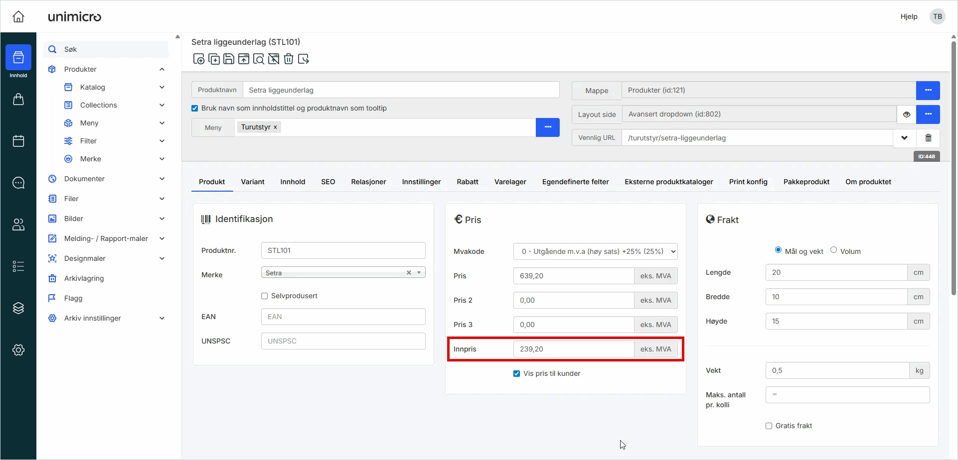
Task: Click the eye icon next to Layout side
Action: click(906, 114)
